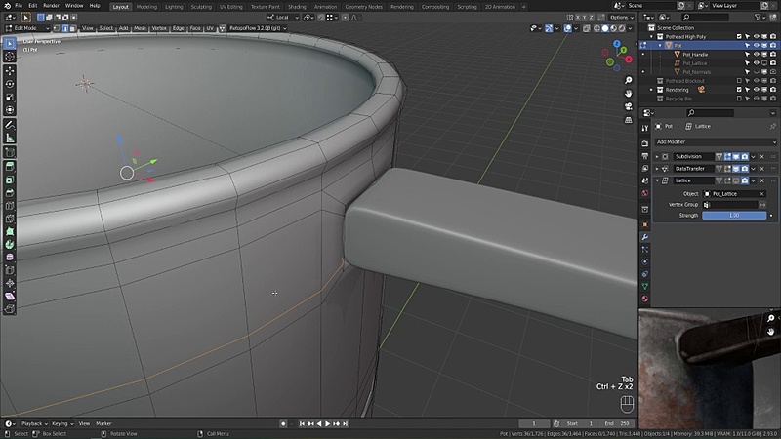
Task: Select the Measure tool
Action: 10,139
